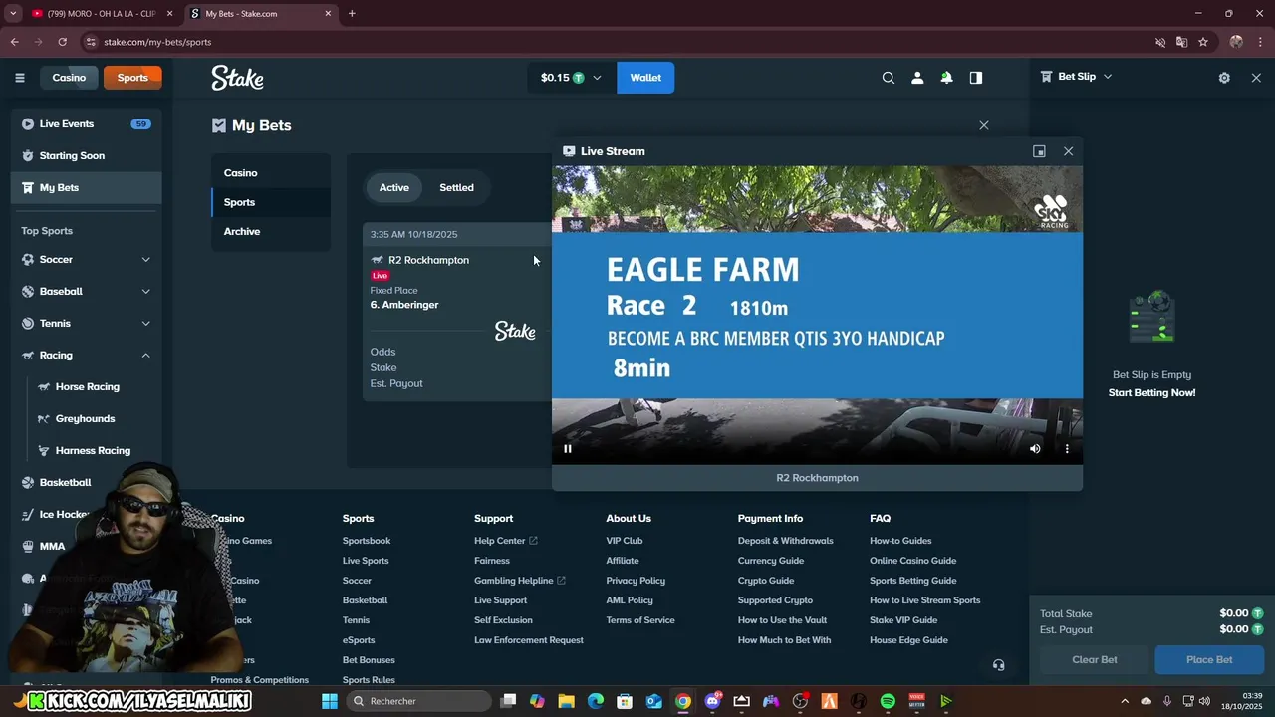This screenshot has height=717, width=1275.
Task: Open Starting Soon in sidebar
Action: click(x=86, y=156)
